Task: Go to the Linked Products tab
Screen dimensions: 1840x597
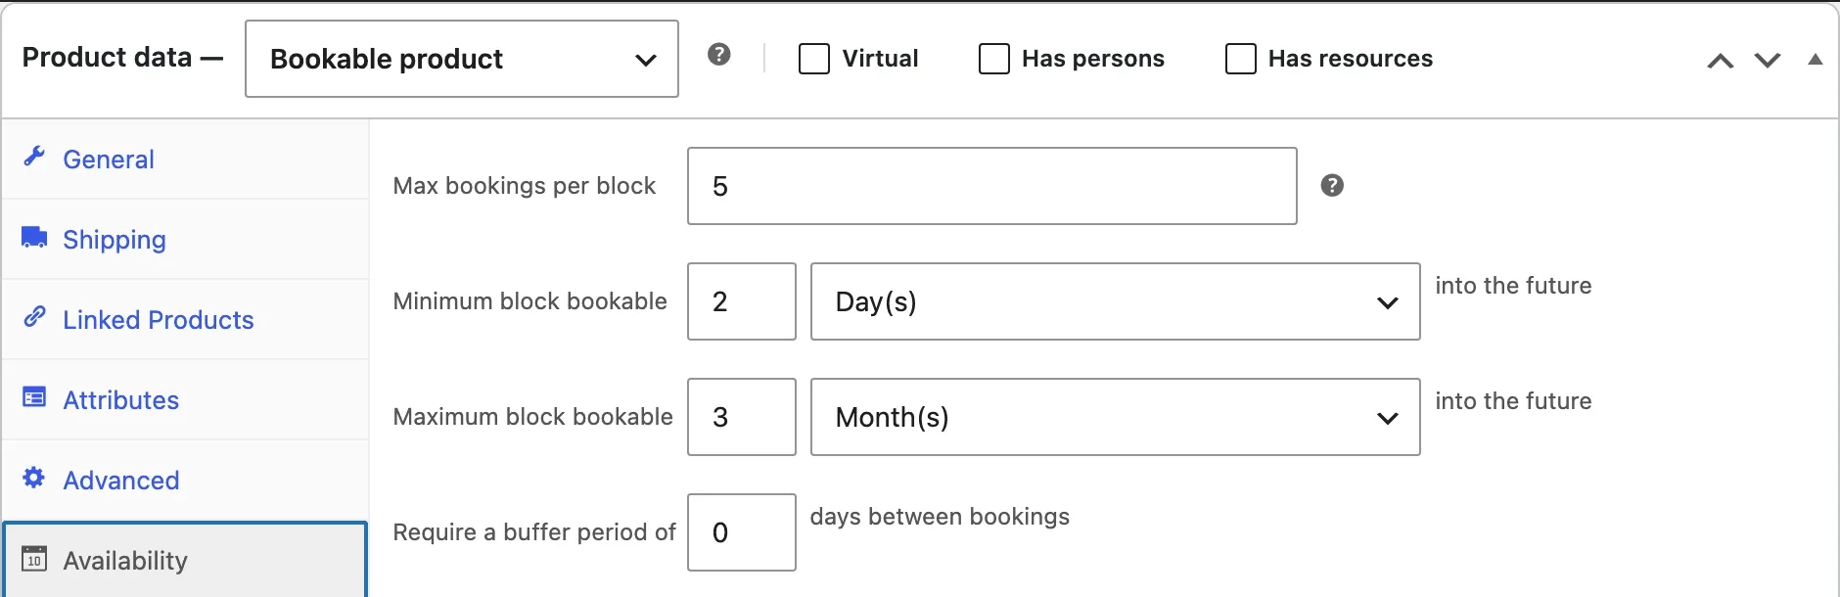Action: coord(185,320)
